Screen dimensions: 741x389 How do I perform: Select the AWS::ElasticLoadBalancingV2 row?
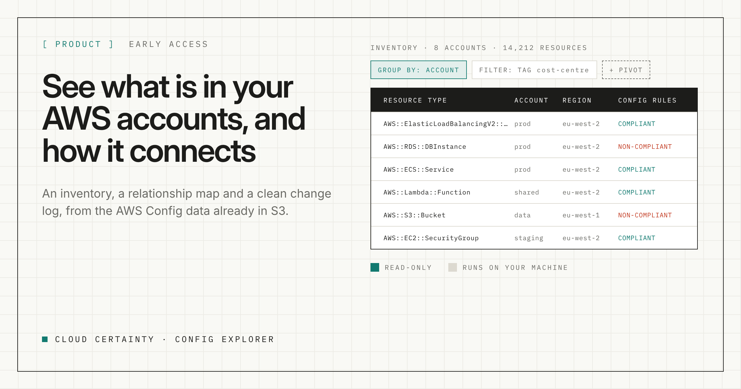534,124
